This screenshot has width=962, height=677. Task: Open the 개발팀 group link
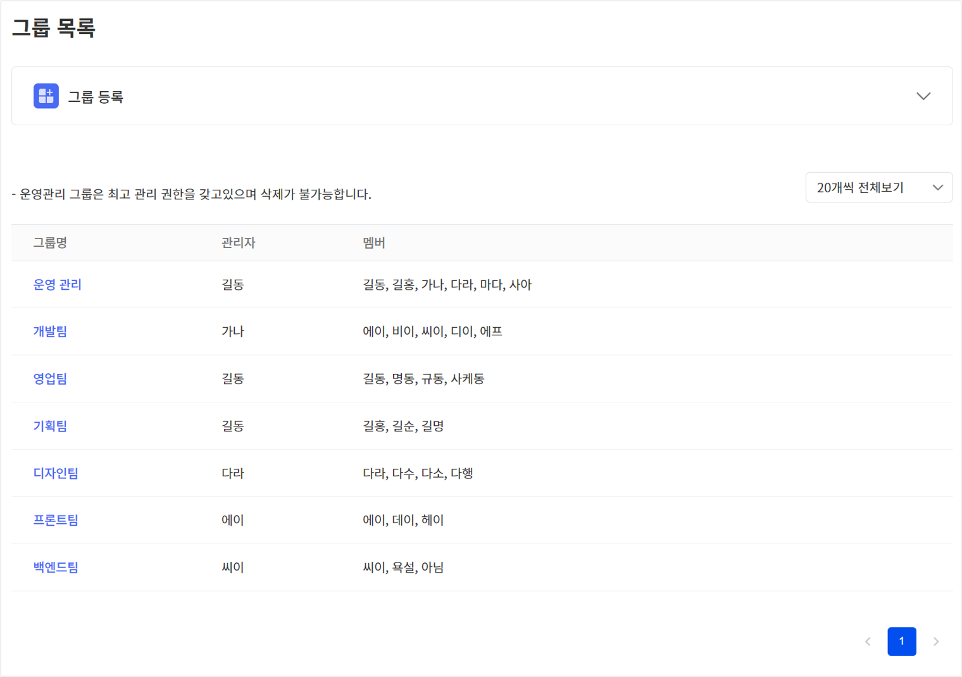click(x=50, y=332)
